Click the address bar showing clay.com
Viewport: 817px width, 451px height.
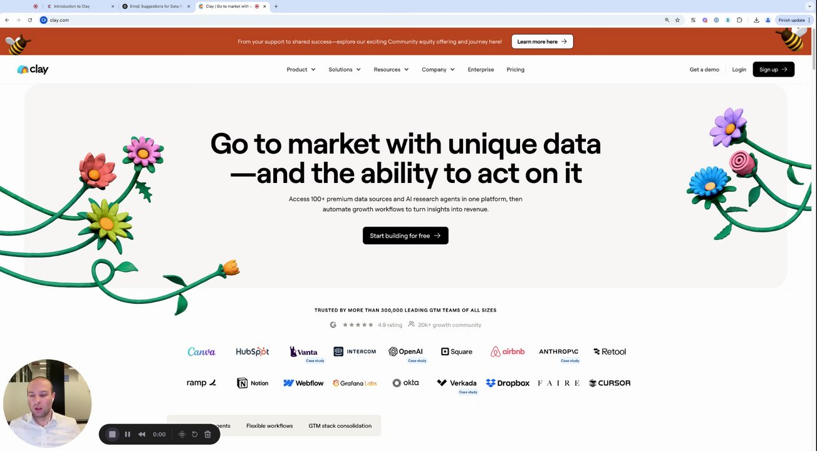point(351,20)
